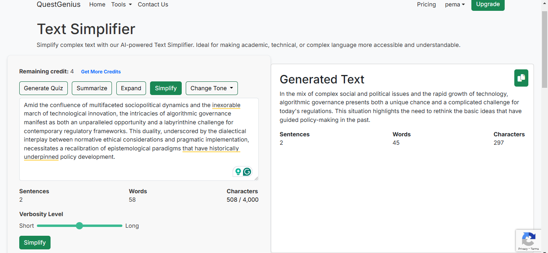
Task: Click inside the input text area
Action: pyautogui.click(x=139, y=139)
